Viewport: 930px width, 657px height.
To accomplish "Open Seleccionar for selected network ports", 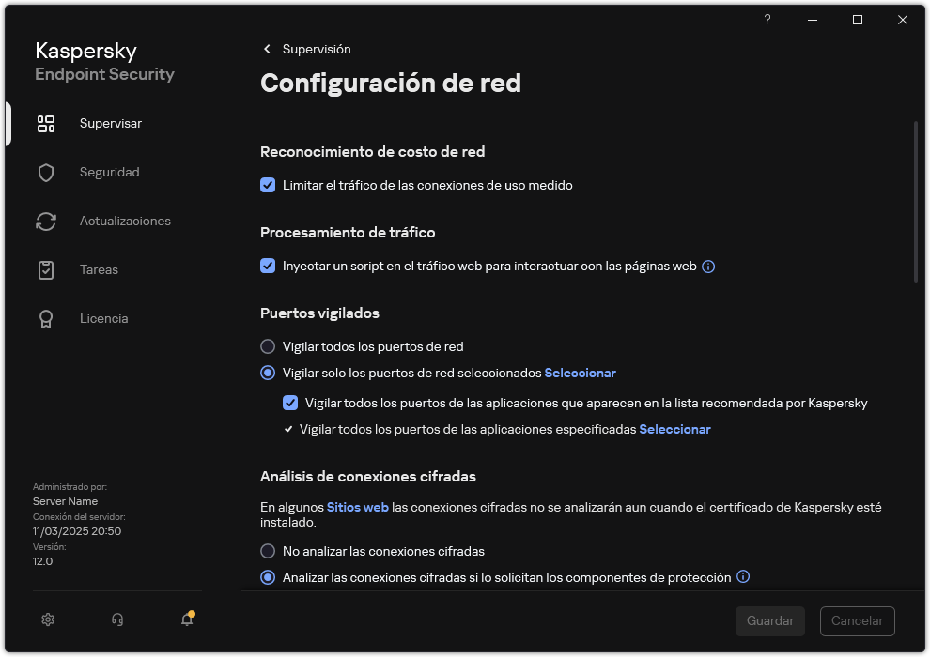I will click(580, 373).
